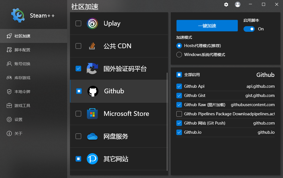Select the 公共 CDN row label

click(118, 46)
